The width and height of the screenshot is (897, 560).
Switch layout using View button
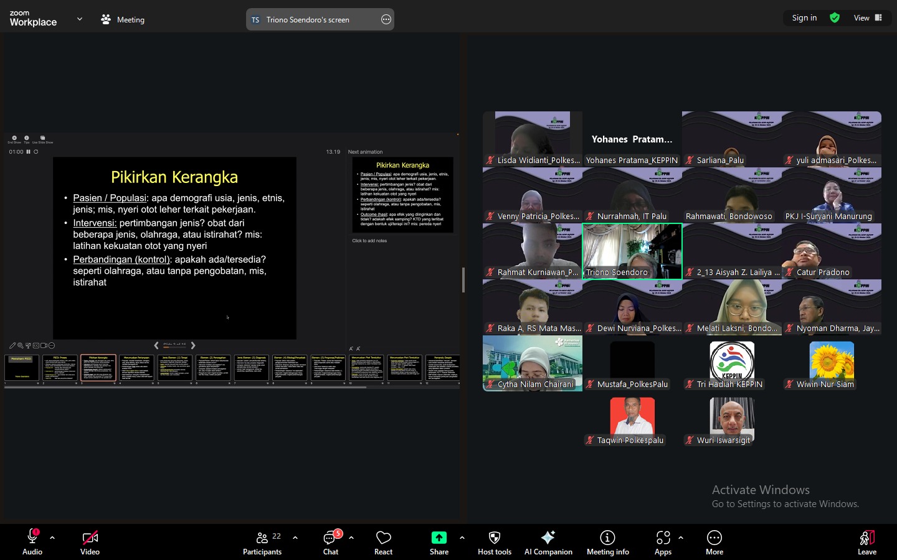point(868,18)
